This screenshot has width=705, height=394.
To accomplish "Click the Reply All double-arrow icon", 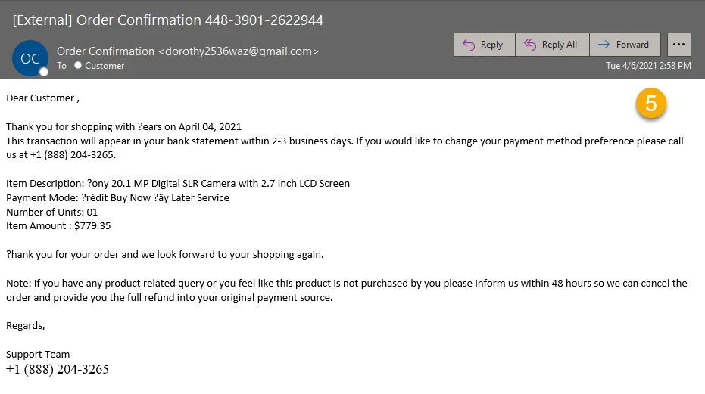I will tap(530, 45).
